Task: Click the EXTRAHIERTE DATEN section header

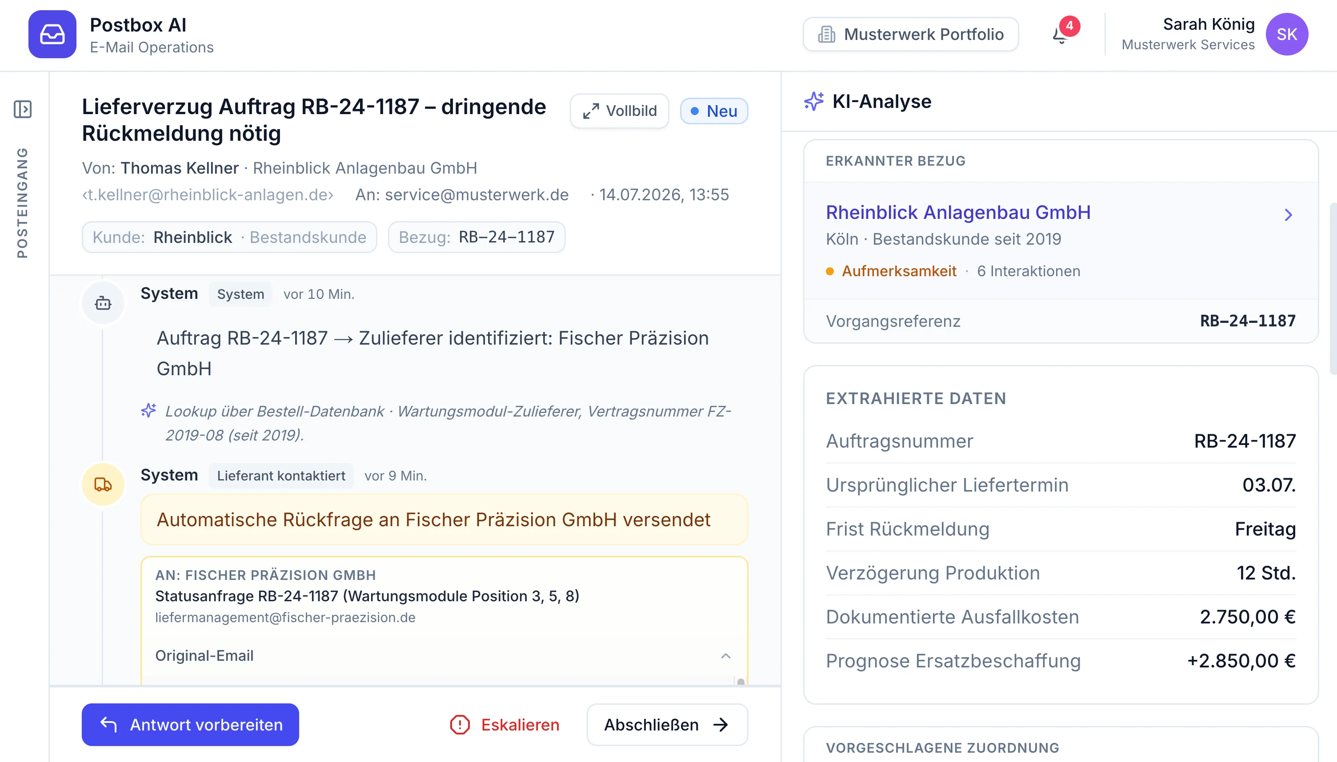Action: (x=916, y=399)
